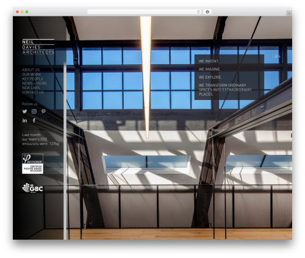The image size is (305, 258).
Task: Open the Instagram social link
Action: point(34,112)
